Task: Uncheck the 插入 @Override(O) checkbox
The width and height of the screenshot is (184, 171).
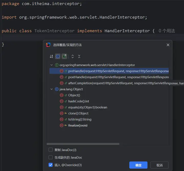Action: point(51,165)
